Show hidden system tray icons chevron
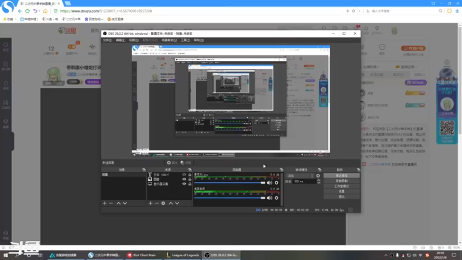 point(386,255)
